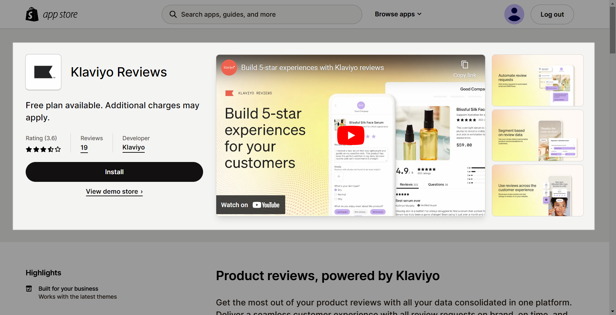Open video title 'Build 5-star experiences with Klaviyo reviews'
The width and height of the screenshot is (616, 315).
[312, 68]
